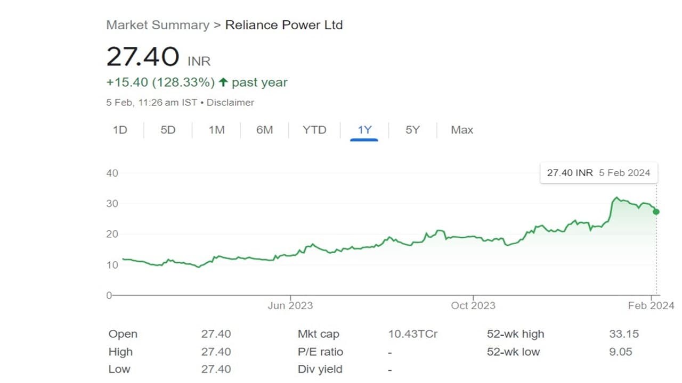
Task: Click the Jun 2023 axis label
Action: [x=290, y=305]
